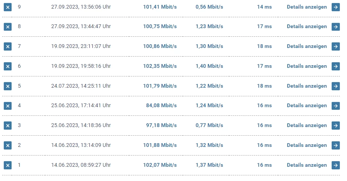Image resolution: width=347 pixels, height=181 pixels.
Task: Remove the 102,35 Mbit/s measurement row
Action: pyautogui.click(x=8, y=66)
